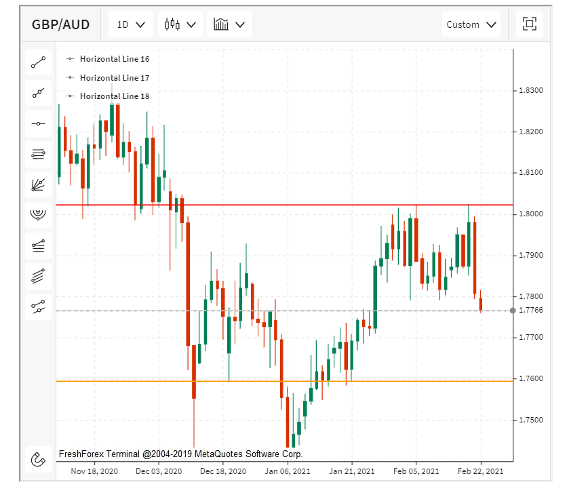Select the parallel horizontal lines tool

point(38,155)
